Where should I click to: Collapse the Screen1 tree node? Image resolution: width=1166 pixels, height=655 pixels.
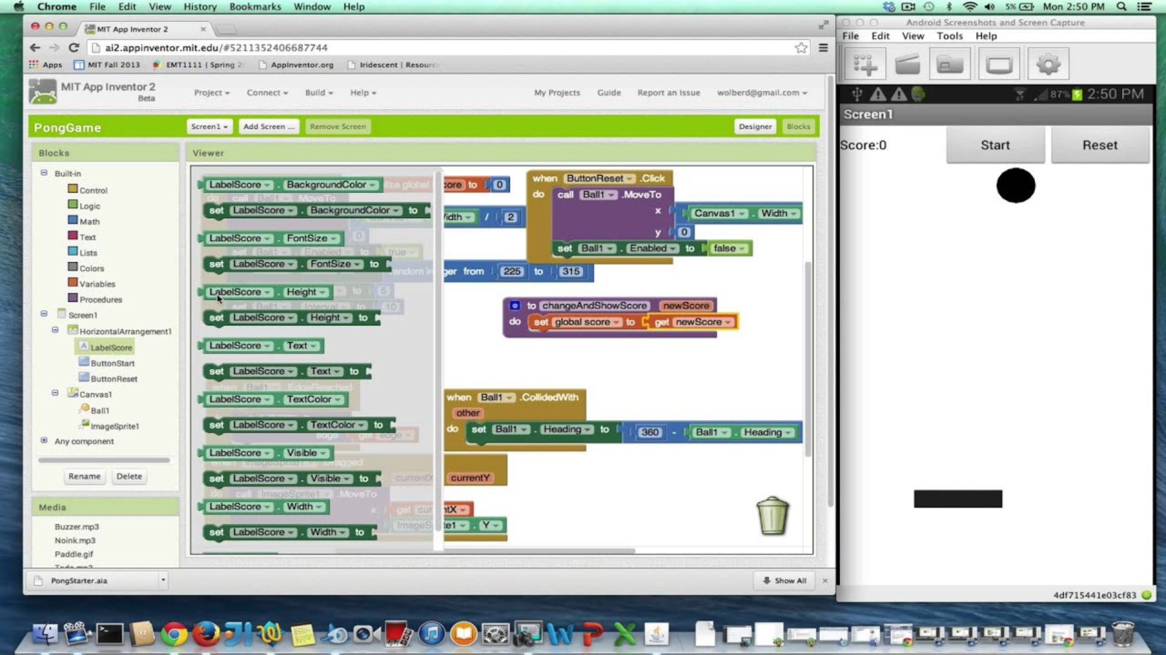44,314
